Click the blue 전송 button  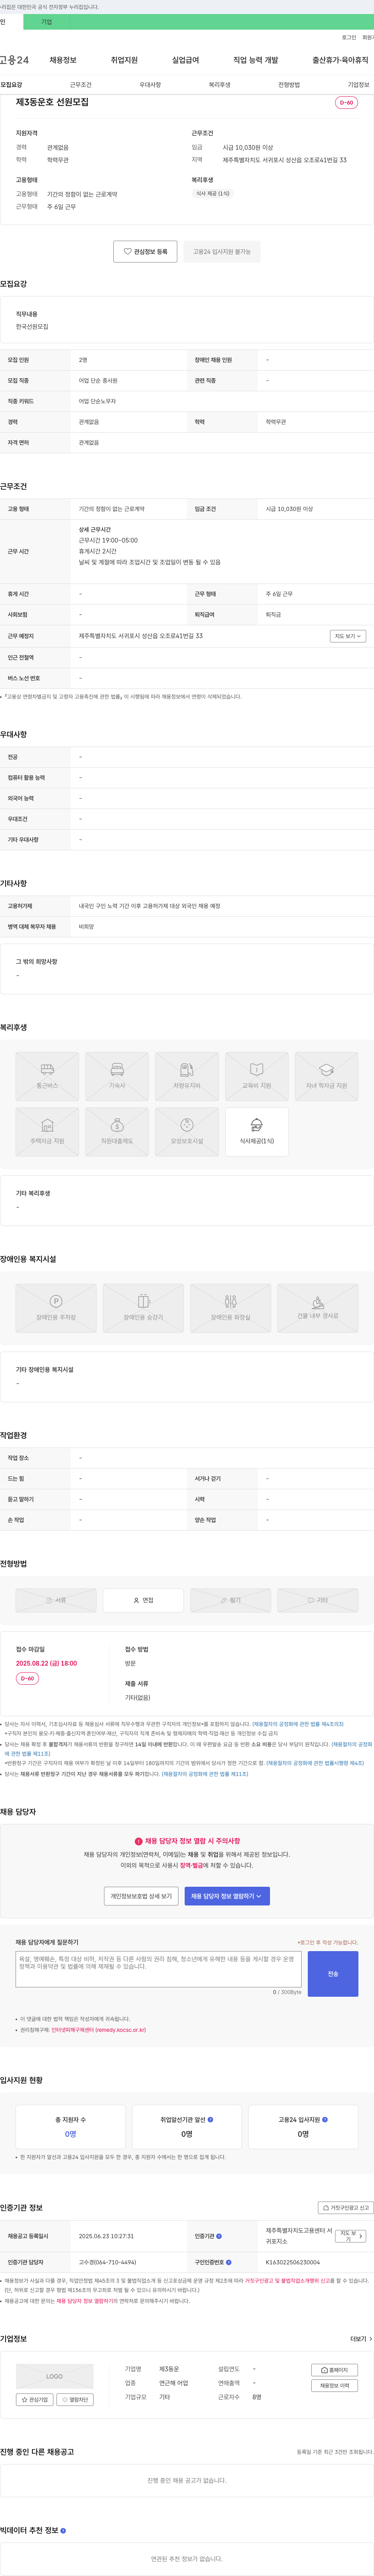click(333, 1974)
